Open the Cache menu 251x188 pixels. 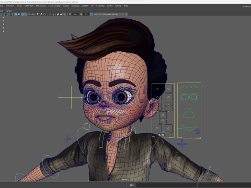click(110, 6)
